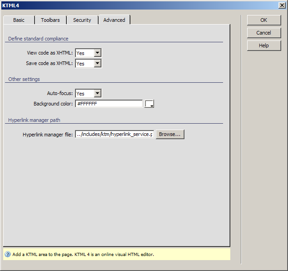Browse for hyperlink manager file
The width and height of the screenshot is (288, 271).
pyautogui.click(x=170, y=134)
